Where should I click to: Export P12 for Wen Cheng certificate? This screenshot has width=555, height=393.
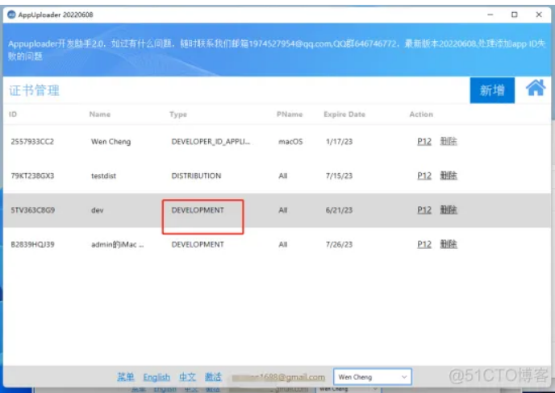pos(424,142)
